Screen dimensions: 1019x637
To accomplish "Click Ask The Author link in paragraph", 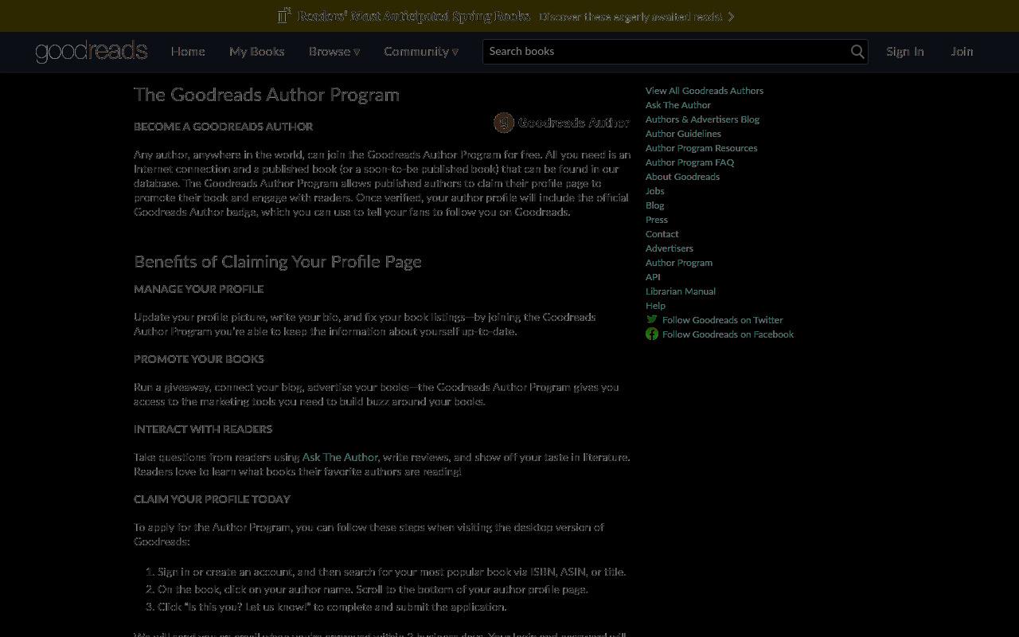I will point(340,457).
